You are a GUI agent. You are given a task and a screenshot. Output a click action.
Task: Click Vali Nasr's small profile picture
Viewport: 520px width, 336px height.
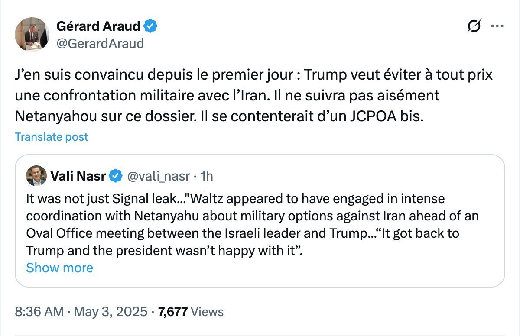[x=36, y=175]
